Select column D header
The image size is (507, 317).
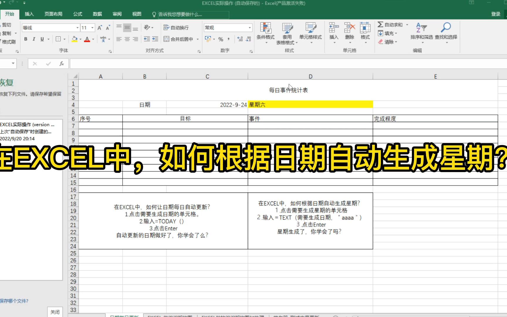coord(310,76)
